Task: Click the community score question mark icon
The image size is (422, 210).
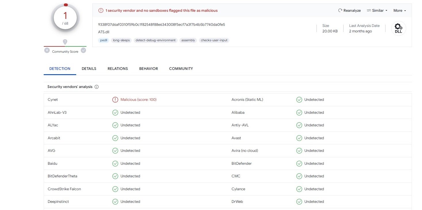Action: (65, 42)
